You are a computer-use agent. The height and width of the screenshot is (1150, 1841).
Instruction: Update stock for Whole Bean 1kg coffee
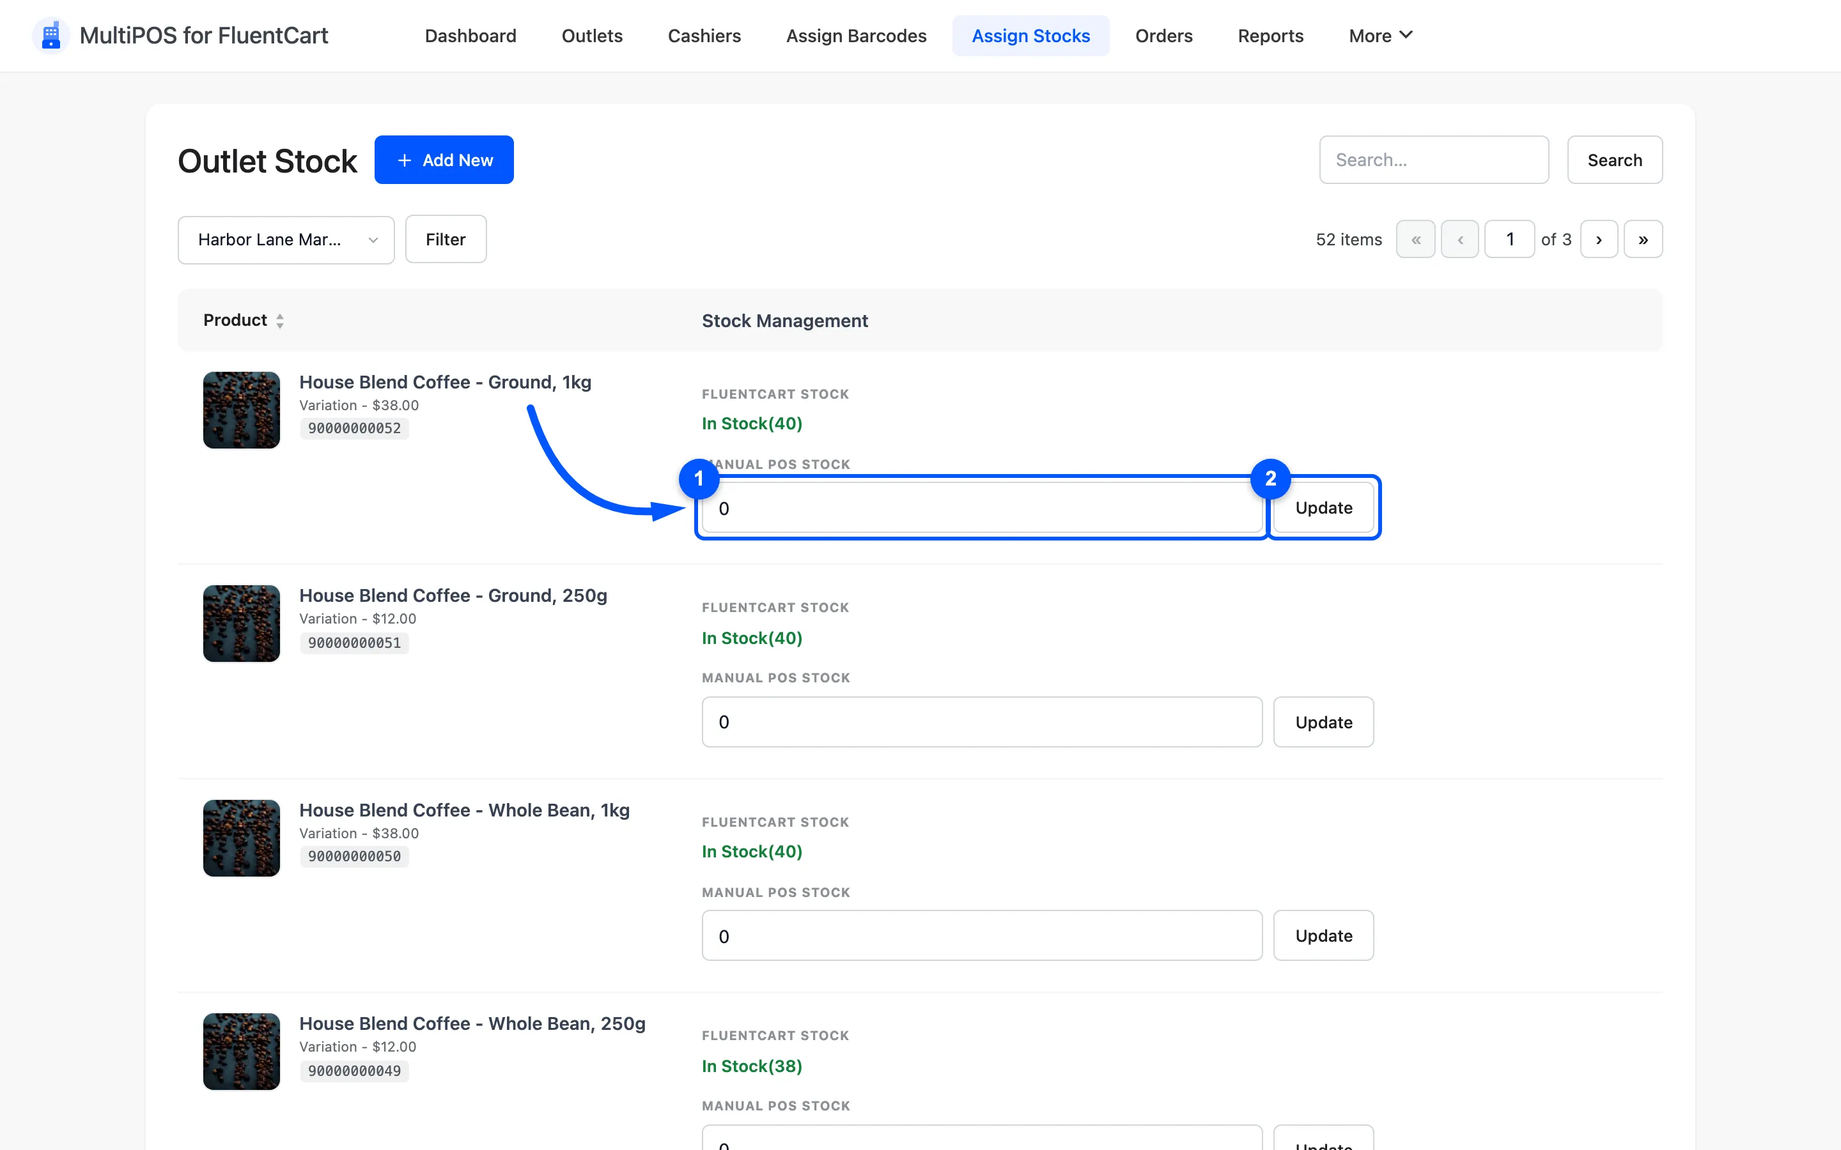click(x=1323, y=935)
